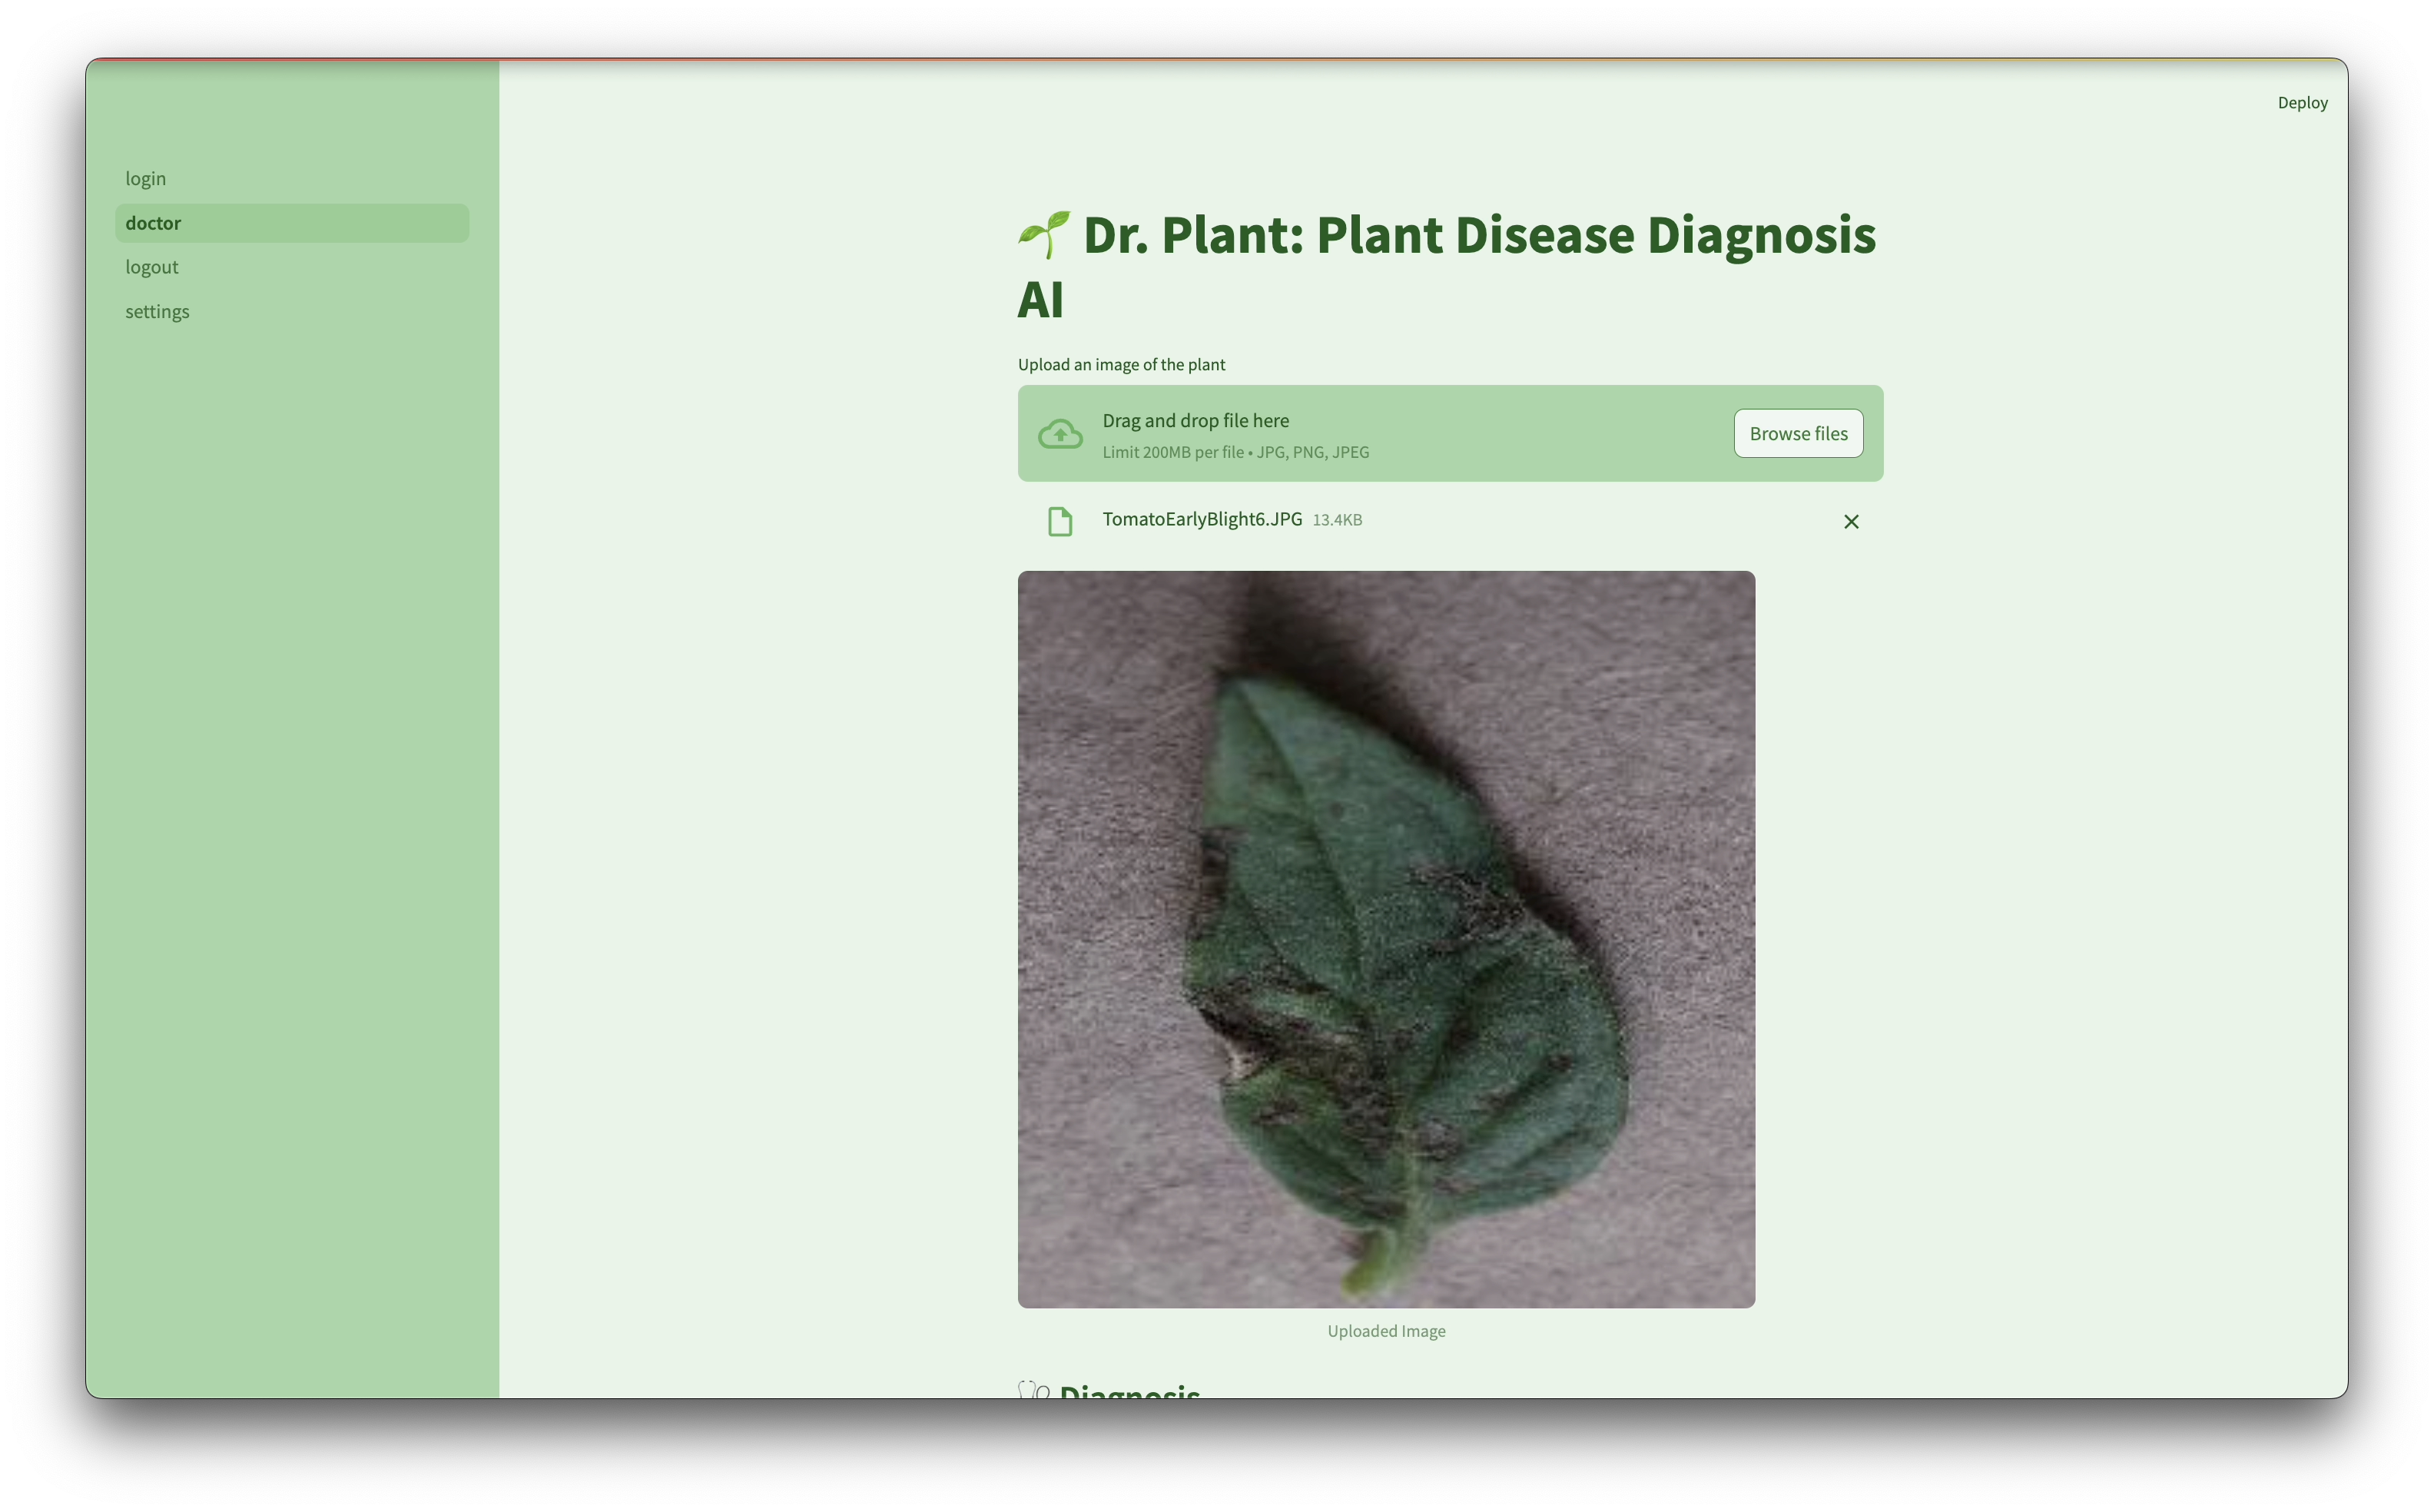Open the settings page in sidebar
The height and width of the screenshot is (1512, 2434).
point(157,311)
